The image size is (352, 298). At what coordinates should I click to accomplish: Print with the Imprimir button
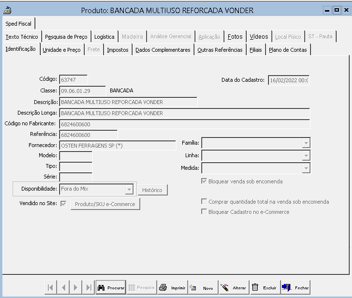tap(173, 287)
